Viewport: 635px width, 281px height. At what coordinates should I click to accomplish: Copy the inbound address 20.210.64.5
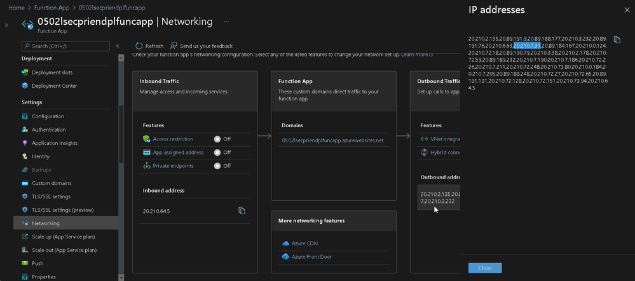pos(242,210)
